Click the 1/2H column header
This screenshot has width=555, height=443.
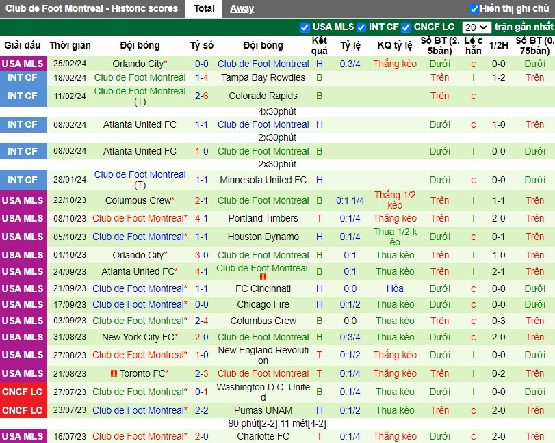[498, 45]
